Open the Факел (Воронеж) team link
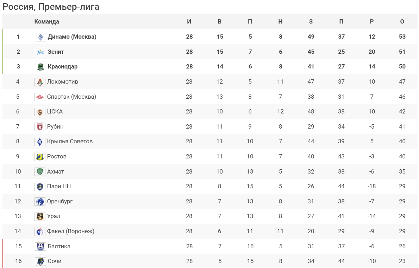419x268 pixels. pyautogui.click(x=70, y=231)
